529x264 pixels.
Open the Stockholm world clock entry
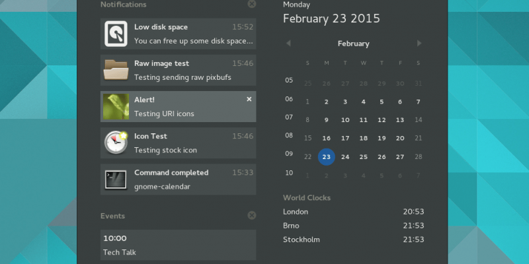(x=354, y=240)
